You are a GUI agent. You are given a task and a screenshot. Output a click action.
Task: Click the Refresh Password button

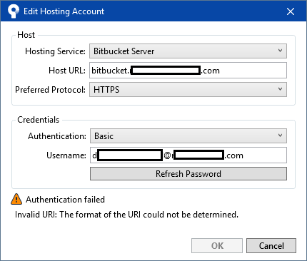pos(188,174)
